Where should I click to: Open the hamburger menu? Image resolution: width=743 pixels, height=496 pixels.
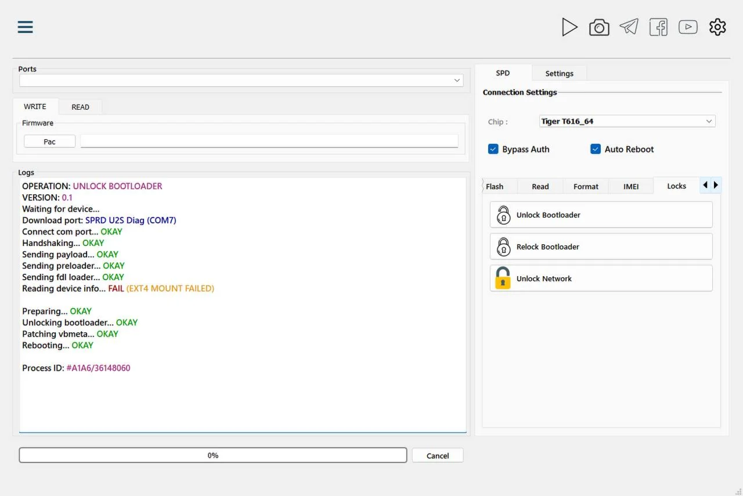[25, 27]
